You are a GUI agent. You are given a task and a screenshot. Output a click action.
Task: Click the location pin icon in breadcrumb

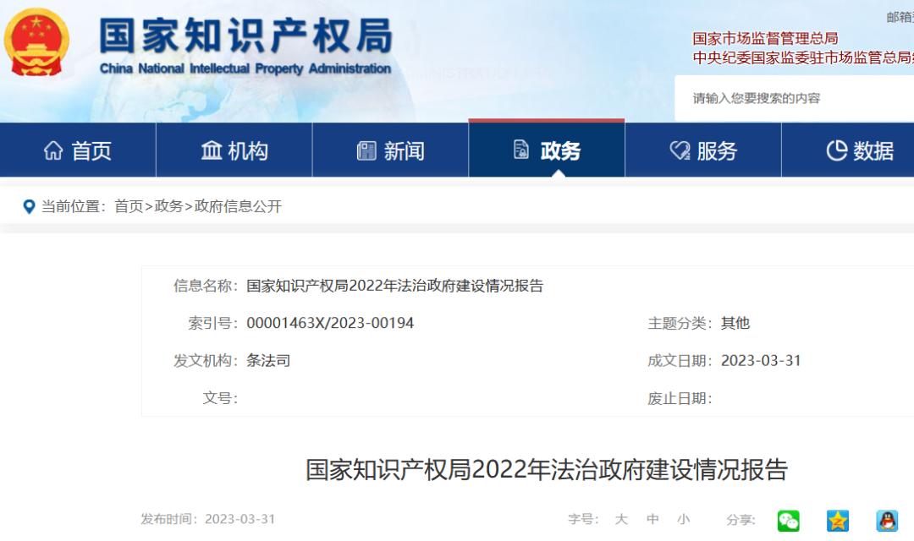point(30,206)
